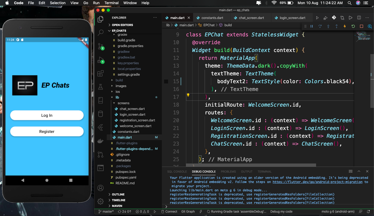Expand the OPEN EDITORS section
Viewport: 374px width, 216px height.
[x=122, y=25]
